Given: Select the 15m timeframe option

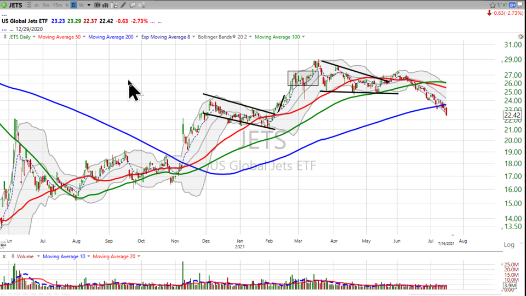Looking at the screenshot, I should click(x=56, y=5).
